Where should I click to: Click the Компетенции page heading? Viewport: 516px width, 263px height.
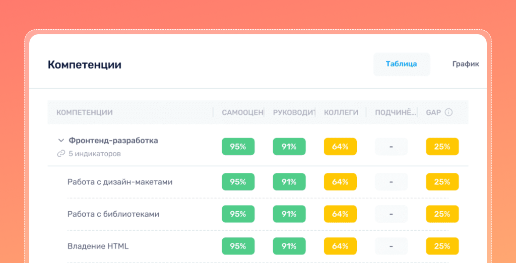(85, 64)
